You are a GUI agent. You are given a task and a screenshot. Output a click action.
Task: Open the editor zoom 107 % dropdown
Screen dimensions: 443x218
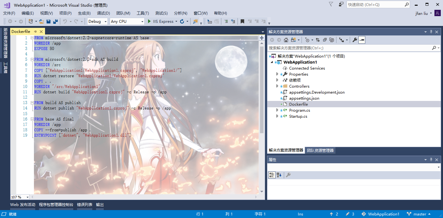tap(27, 197)
